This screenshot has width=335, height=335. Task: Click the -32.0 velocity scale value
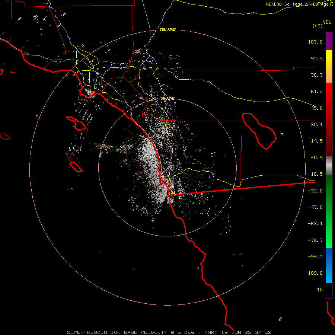point(315,191)
